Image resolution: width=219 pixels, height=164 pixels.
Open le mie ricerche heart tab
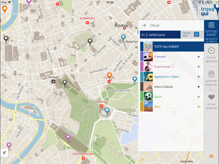point(211,102)
